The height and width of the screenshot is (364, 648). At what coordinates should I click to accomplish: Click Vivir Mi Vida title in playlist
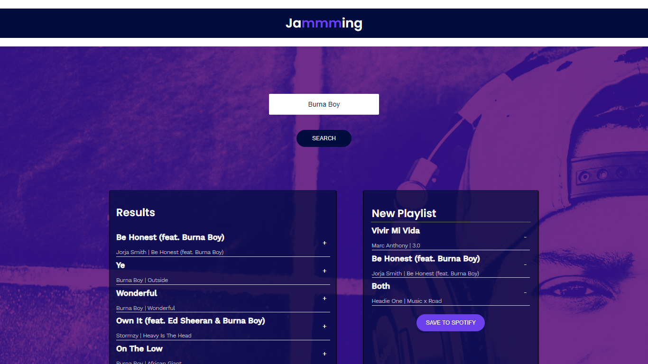396,231
